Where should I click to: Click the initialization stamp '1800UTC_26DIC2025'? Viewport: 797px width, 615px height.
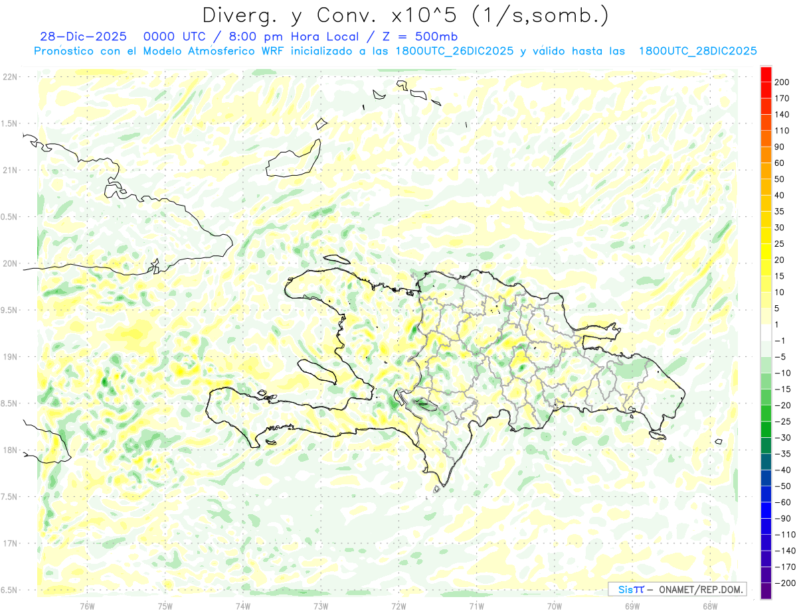(x=454, y=51)
